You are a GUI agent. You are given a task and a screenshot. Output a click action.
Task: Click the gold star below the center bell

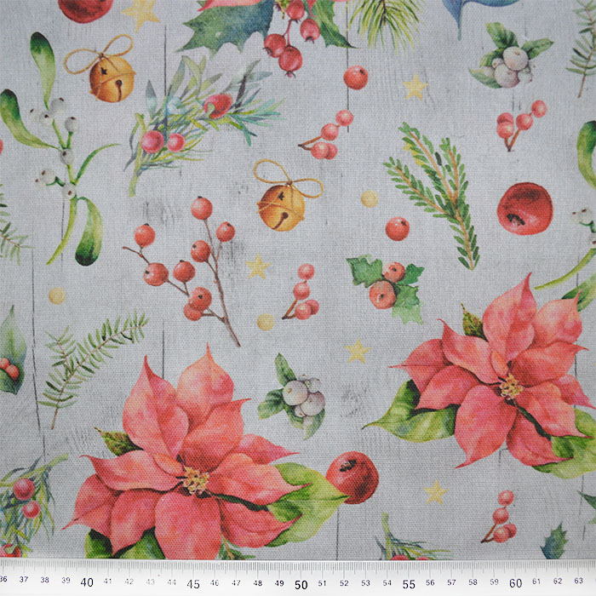pos(257,267)
